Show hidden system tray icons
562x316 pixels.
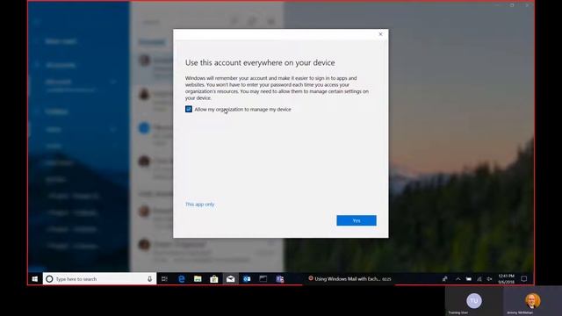(458, 279)
